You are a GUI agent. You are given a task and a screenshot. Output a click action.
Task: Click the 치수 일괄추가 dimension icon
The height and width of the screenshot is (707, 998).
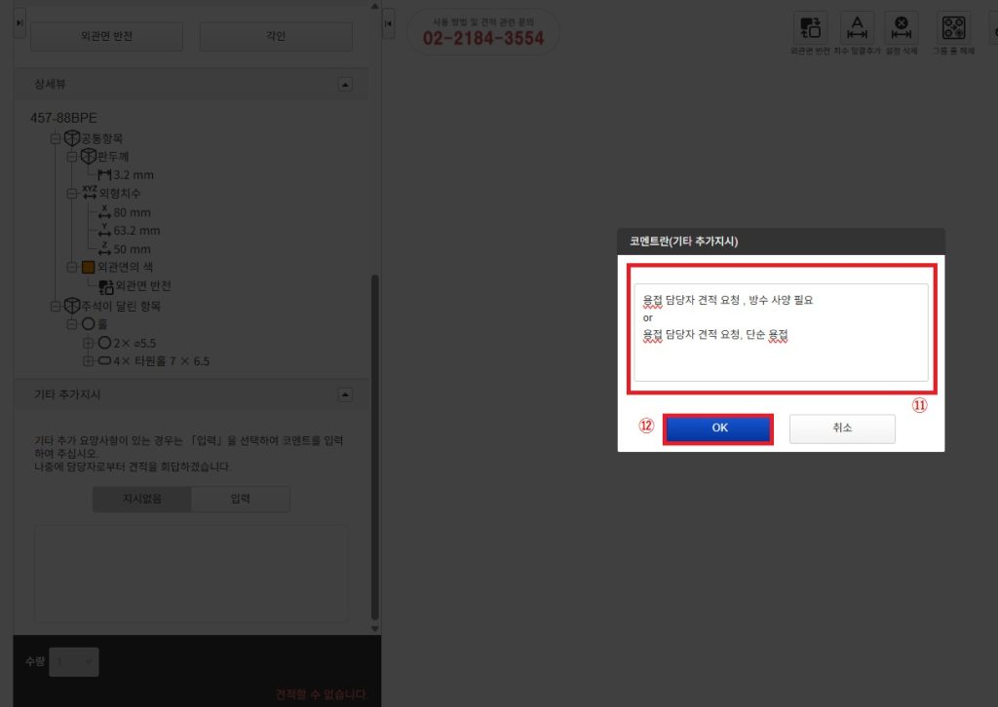tap(858, 27)
